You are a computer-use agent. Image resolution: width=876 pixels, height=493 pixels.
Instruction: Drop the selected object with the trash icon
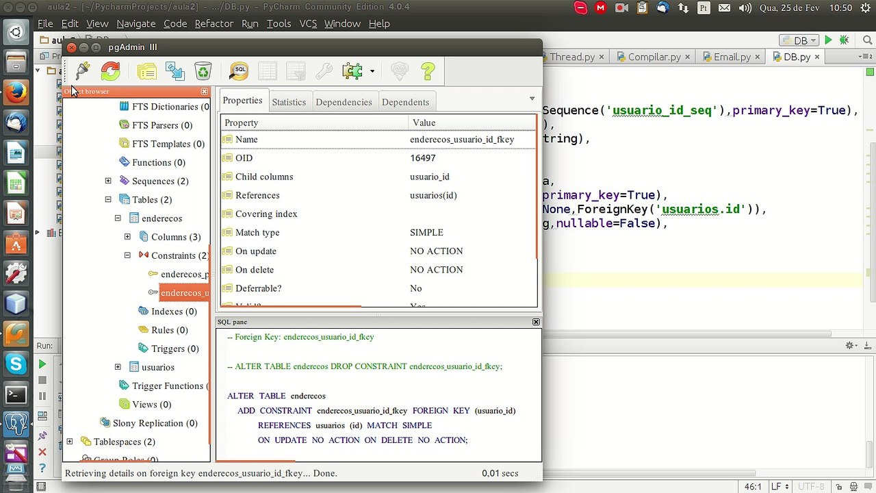point(203,71)
